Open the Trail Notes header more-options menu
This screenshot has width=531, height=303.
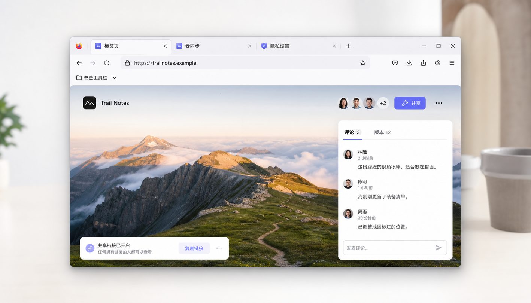tap(439, 103)
